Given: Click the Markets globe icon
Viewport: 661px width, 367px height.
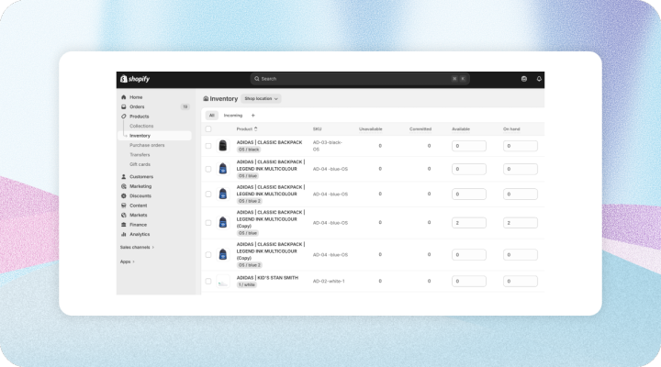Looking at the screenshot, I should 124,215.
